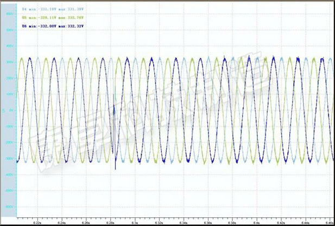Click the 6.22s time axis label
Screen dimensions: 335x226
tap(37, 222)
